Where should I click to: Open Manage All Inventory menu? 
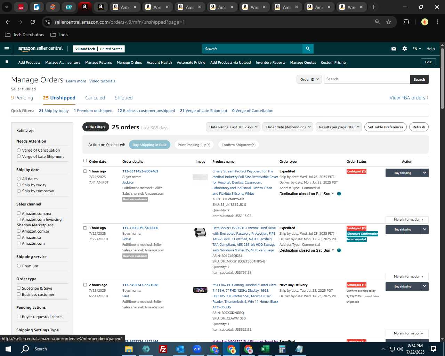click(x=63, y=63)
